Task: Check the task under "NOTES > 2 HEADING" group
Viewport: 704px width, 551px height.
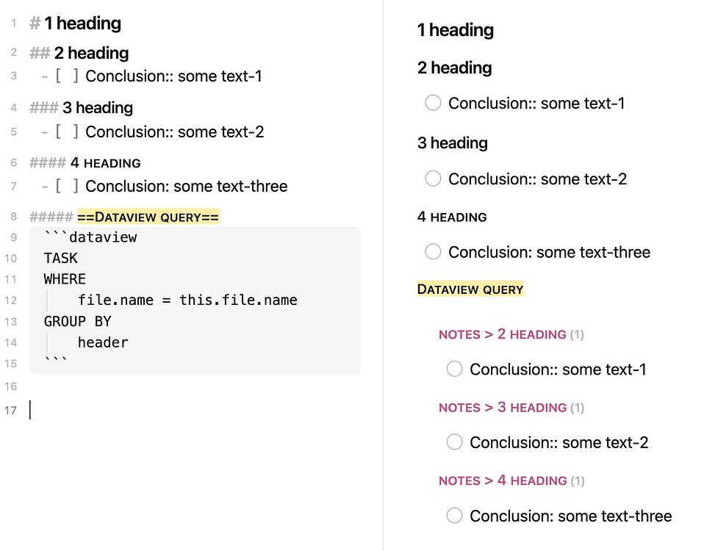Action: tap(454, 370)
